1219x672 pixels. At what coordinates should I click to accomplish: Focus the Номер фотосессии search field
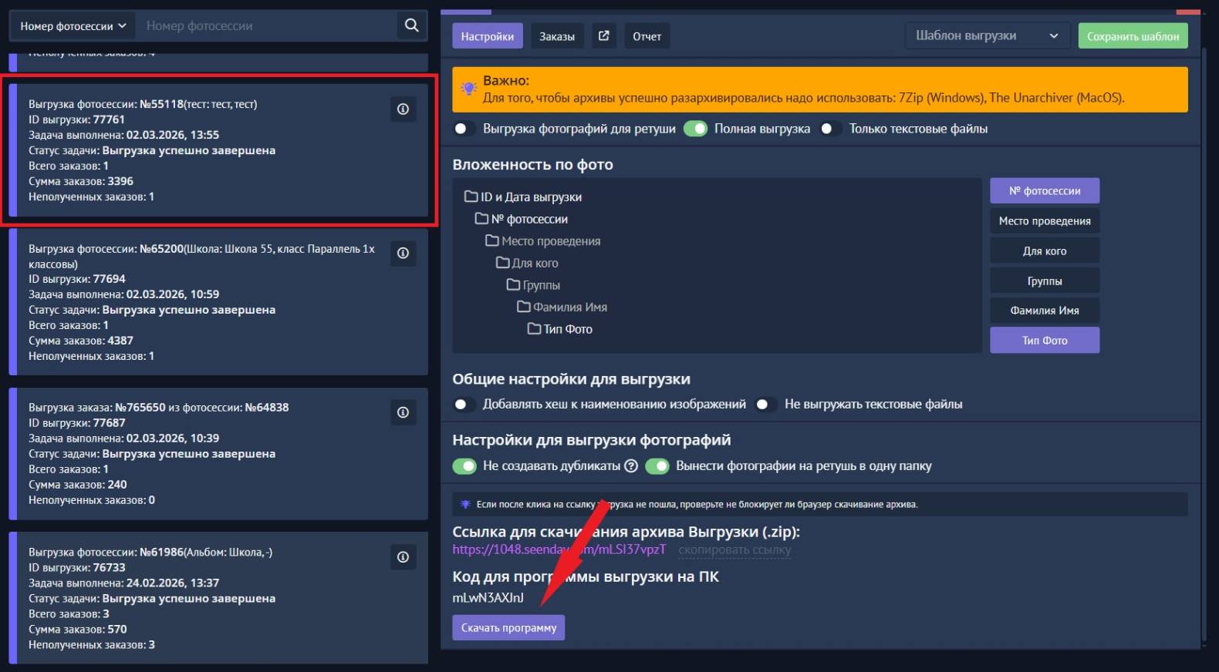[x=266, y=26]
